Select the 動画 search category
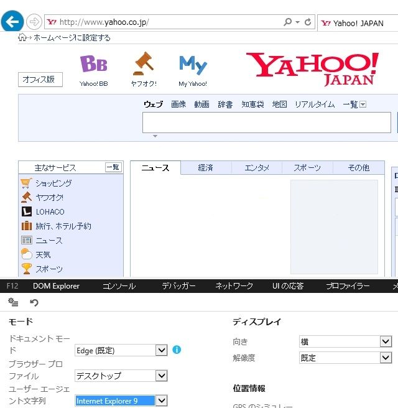Viewport: 398px width, 408px height. tap(202, 104)
